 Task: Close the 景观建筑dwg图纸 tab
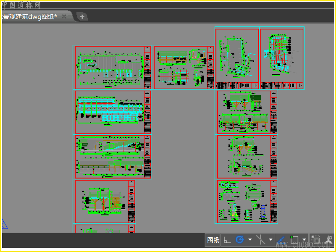[64, 16]
